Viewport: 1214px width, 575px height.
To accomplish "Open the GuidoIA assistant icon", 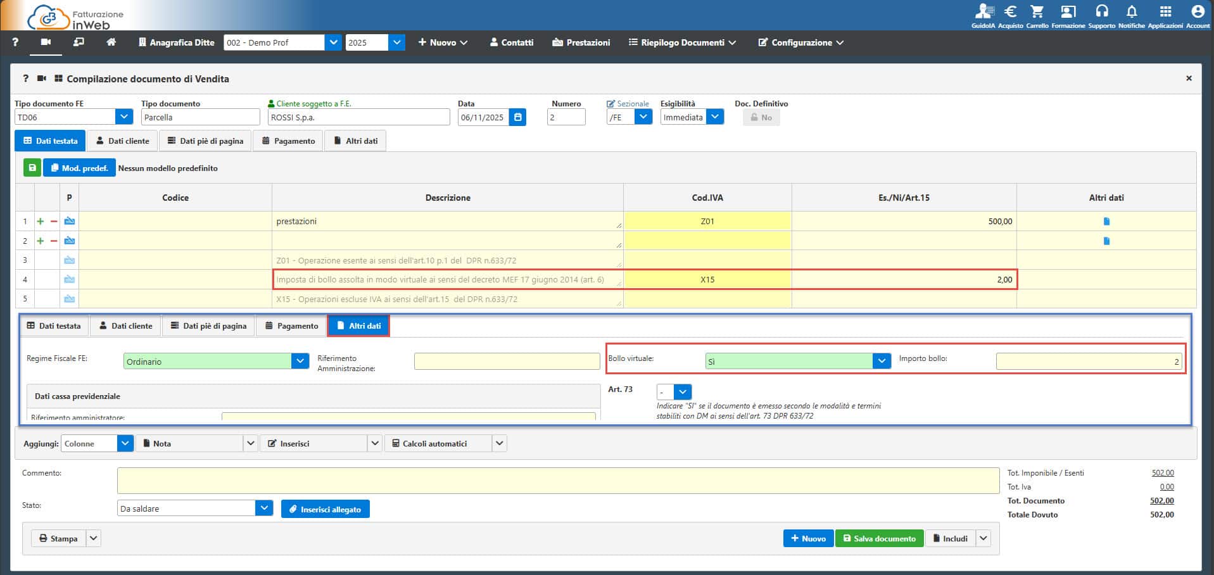I will tap(983, 13).
